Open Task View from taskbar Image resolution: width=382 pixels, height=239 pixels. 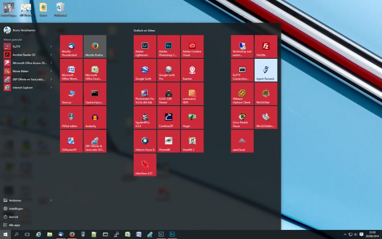[27, 234]
